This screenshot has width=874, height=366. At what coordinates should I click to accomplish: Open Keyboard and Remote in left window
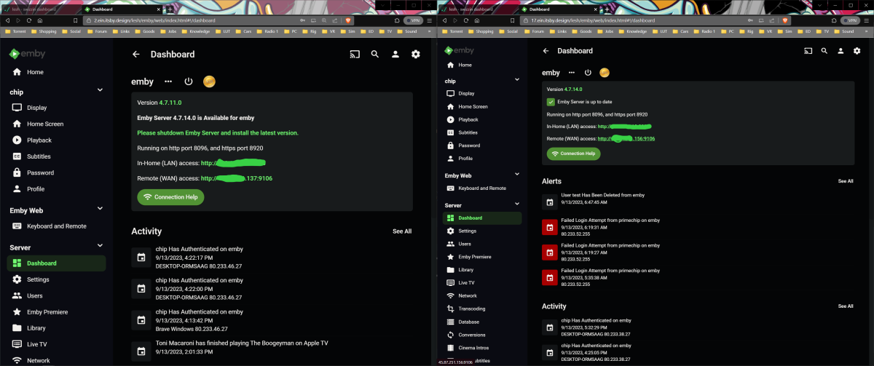(x=56, y=226)
